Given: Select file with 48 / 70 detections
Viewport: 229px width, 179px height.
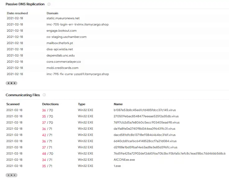Looking at the screenshot, I should (169, 154).
